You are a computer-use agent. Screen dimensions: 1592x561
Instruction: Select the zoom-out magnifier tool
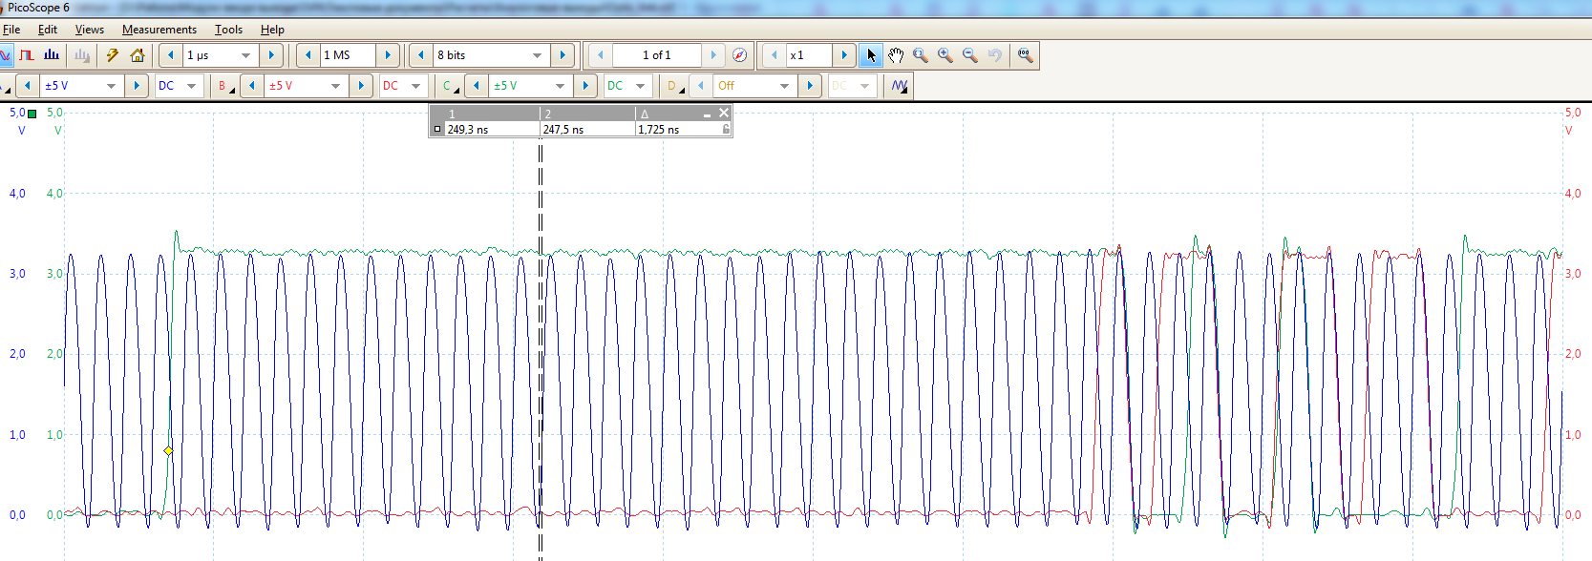pos(970,55)
